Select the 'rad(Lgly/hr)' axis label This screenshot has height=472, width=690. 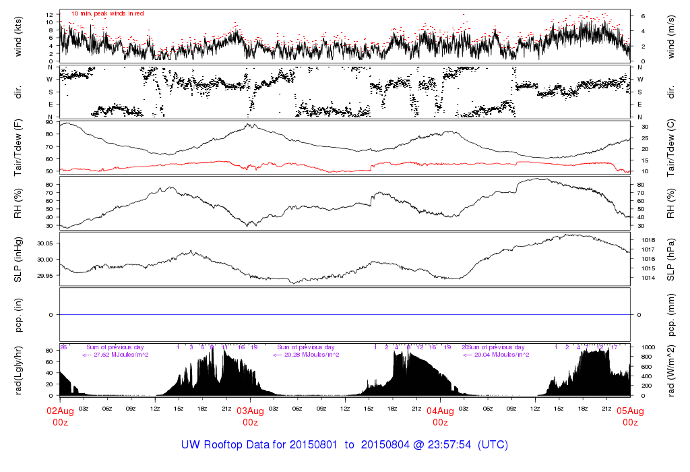pyautogui.click(x=18, y=370)
